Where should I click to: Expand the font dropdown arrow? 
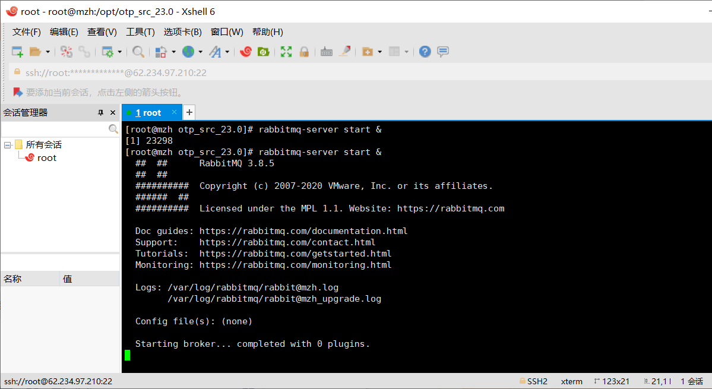227,52
